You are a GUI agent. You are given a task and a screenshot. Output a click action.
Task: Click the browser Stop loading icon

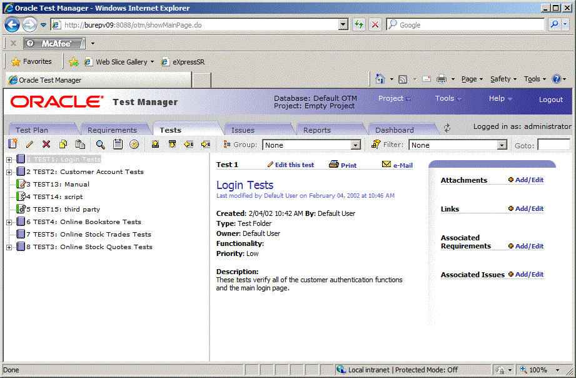pos(375,24)
